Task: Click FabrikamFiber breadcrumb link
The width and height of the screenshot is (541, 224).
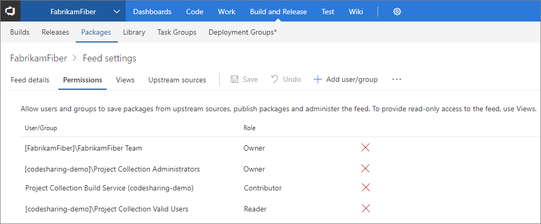Action: point(39,58)
